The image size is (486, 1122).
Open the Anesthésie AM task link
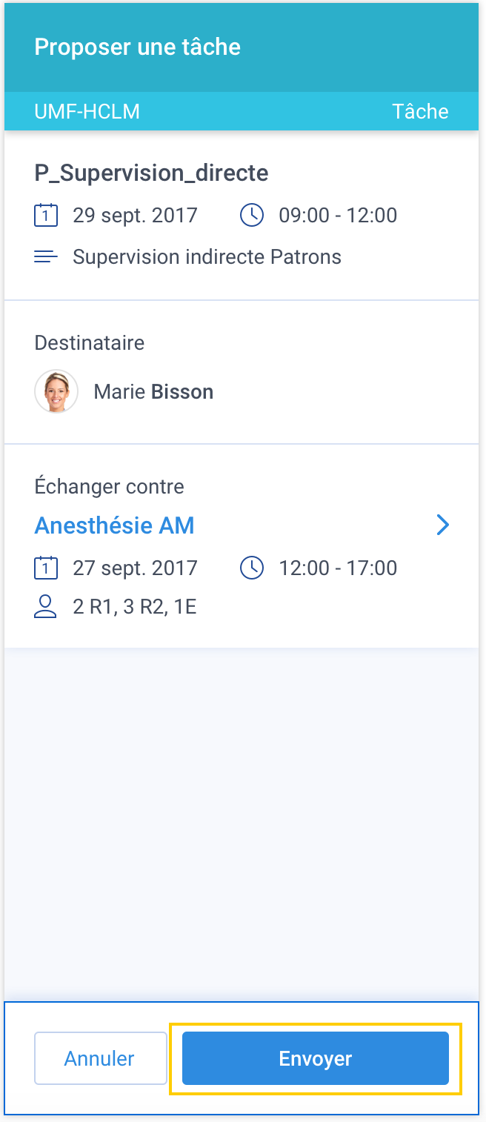pyautogui.click(x=115, y=525)
